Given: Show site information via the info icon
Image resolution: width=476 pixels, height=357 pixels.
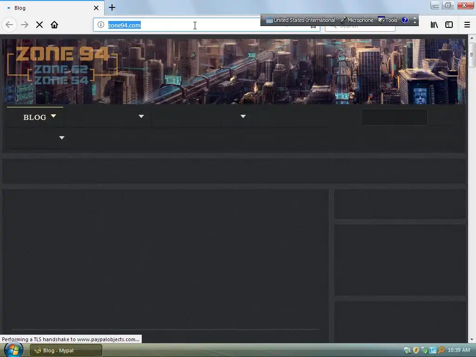Looking at the screenshot, I should 101,25.
